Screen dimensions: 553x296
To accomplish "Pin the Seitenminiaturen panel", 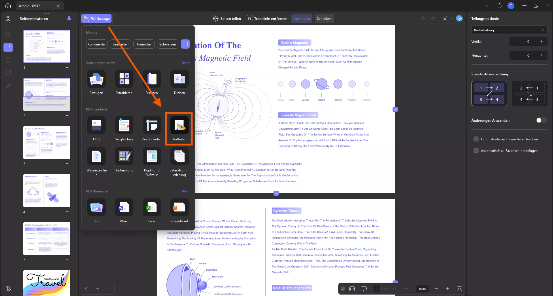I will (69, 18).
